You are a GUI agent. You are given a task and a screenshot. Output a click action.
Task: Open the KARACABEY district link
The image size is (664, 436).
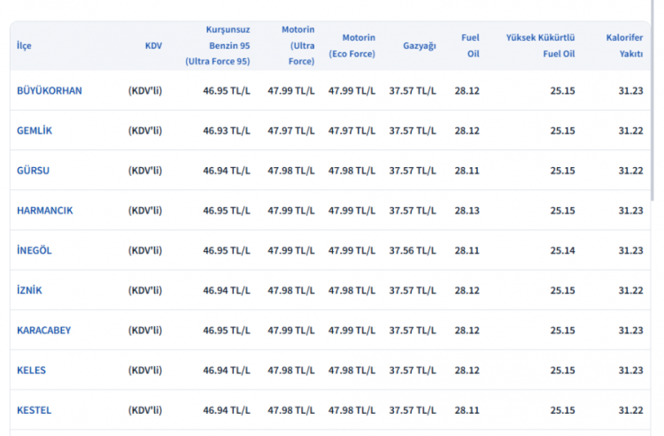coord(43,330)
